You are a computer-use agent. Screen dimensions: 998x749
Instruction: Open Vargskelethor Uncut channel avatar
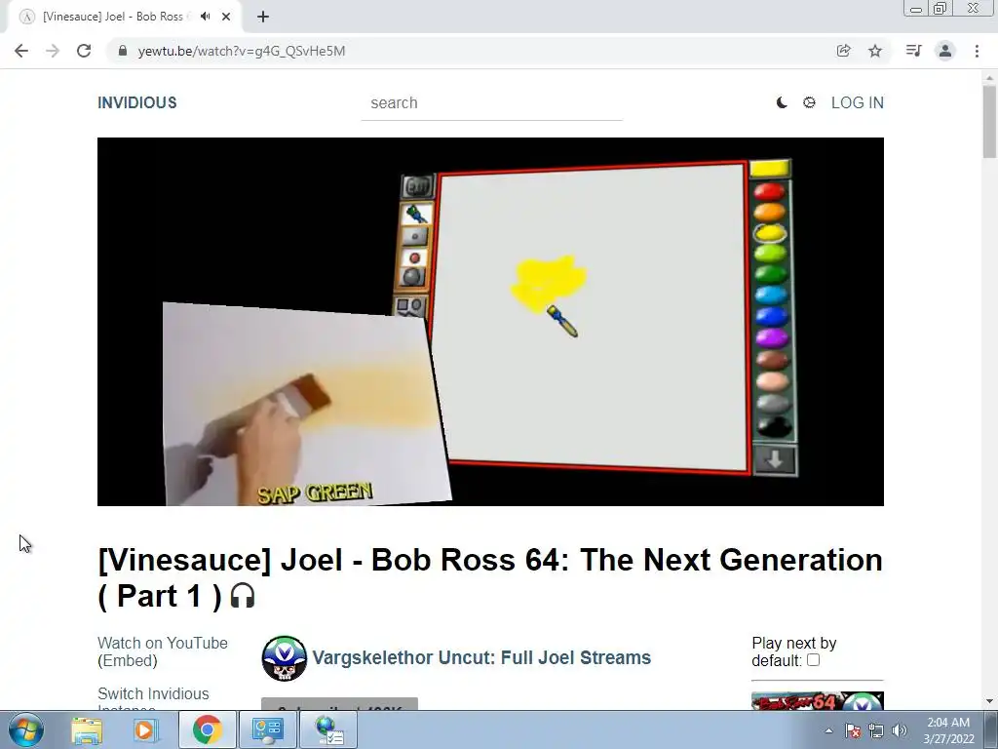click(x=284, y=658)
